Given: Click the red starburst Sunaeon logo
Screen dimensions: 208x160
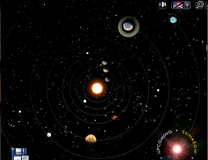Looking at the screenshot, I should 177,149.
